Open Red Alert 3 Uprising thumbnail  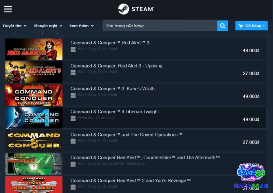coord(34,72)
